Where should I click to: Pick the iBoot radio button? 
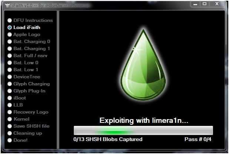point(10,98)
